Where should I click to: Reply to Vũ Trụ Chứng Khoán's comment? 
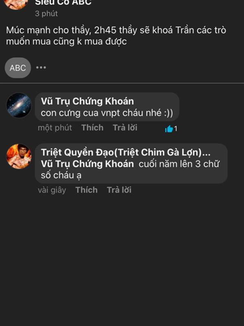[125, 128]
